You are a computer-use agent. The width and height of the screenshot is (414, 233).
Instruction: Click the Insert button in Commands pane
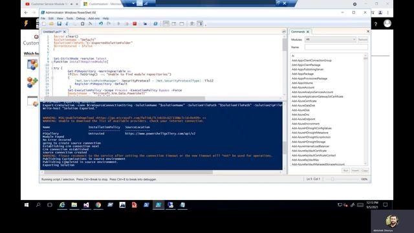(x=355, y=171)
